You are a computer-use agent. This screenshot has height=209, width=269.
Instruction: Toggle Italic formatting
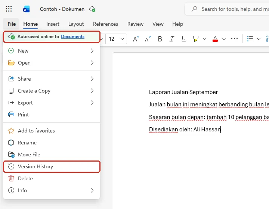(x=172, y=39)
